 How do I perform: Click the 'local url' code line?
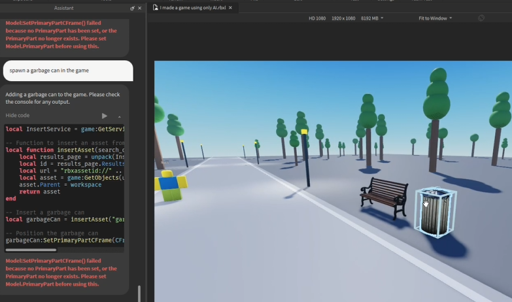click(x=71, y=171)
